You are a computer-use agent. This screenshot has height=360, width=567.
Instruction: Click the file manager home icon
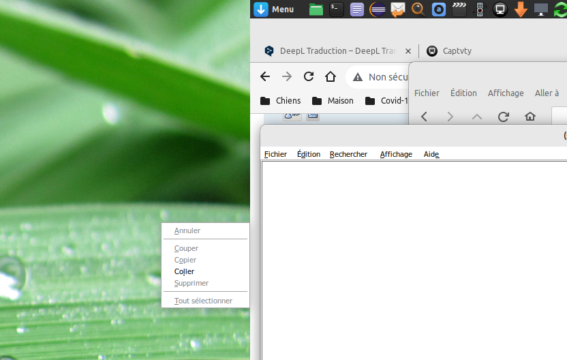coord(530,117)
